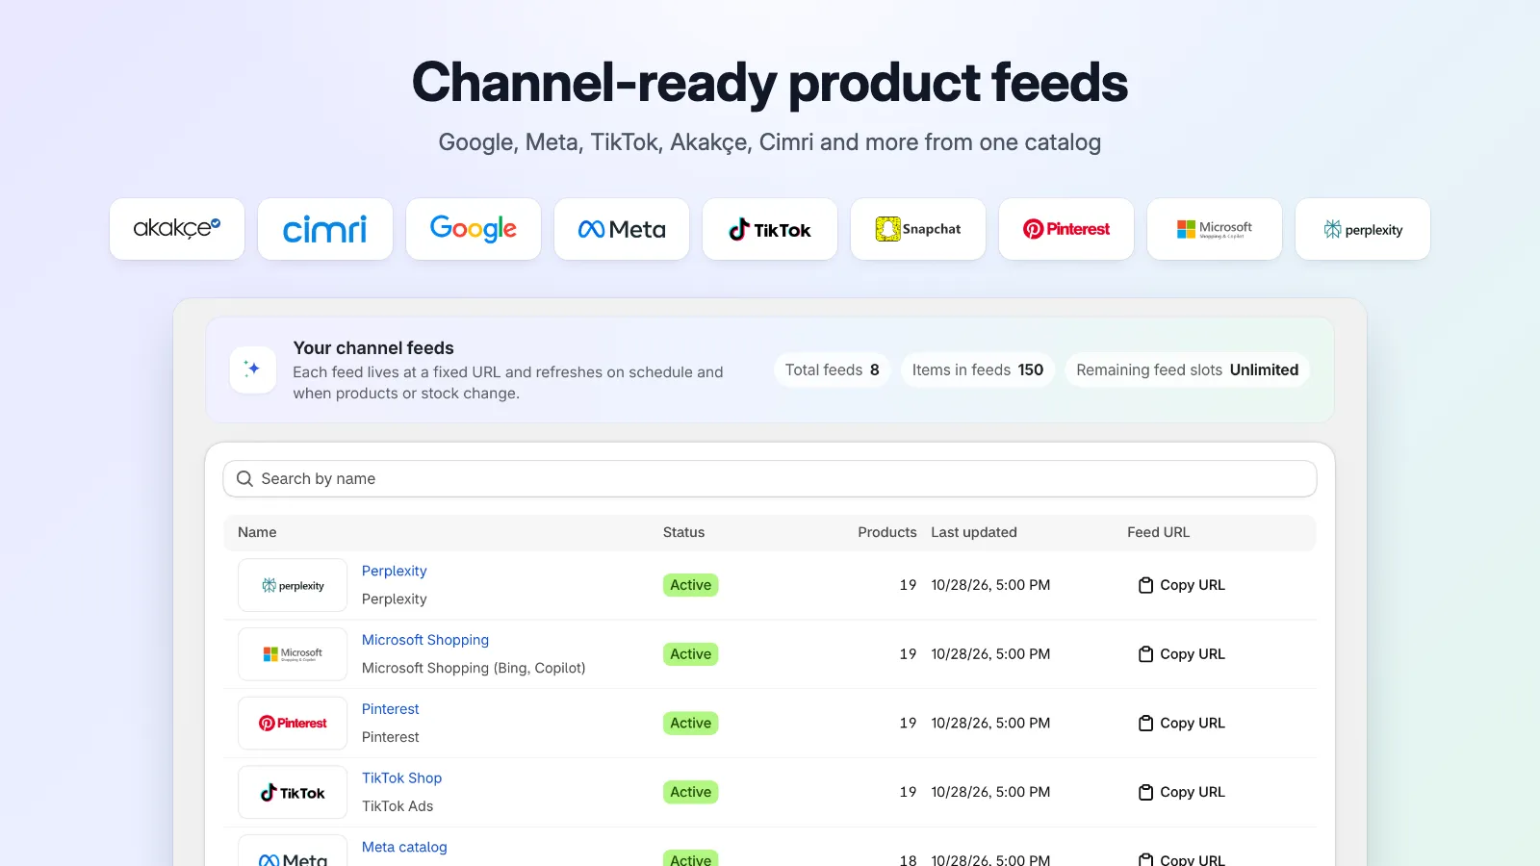The height and width of the screenshot is (866, 1540).
Task: Click the magnifier icon in the search box
Action: tap(244, 479)
